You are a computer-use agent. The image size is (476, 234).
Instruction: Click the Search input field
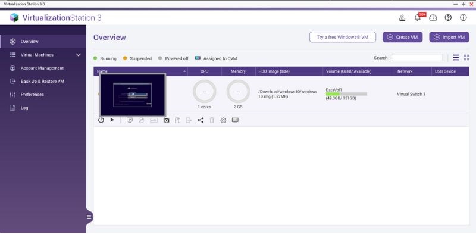417,57
